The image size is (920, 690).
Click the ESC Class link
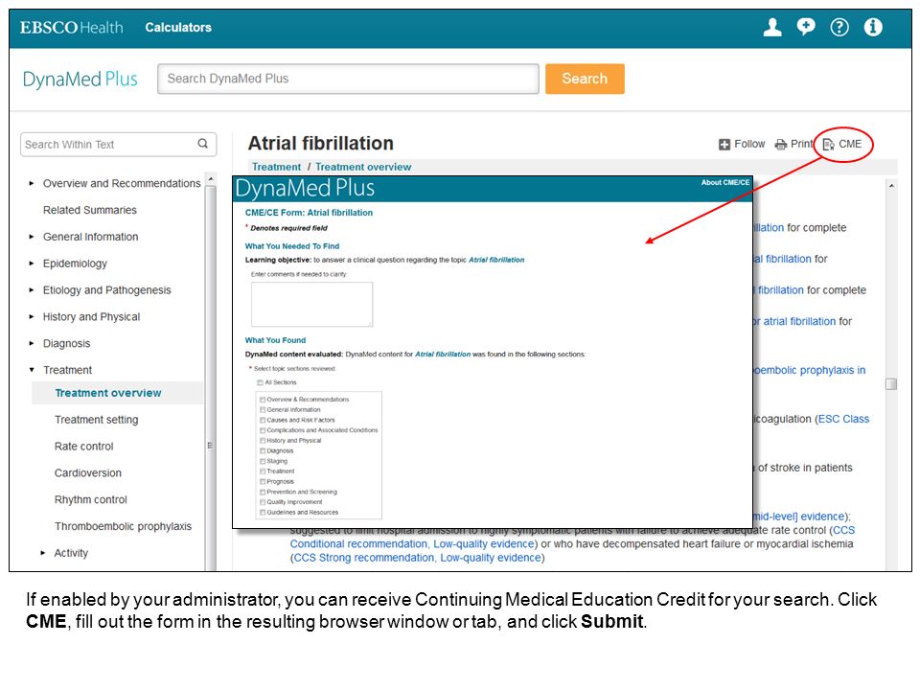pos(843,419)
